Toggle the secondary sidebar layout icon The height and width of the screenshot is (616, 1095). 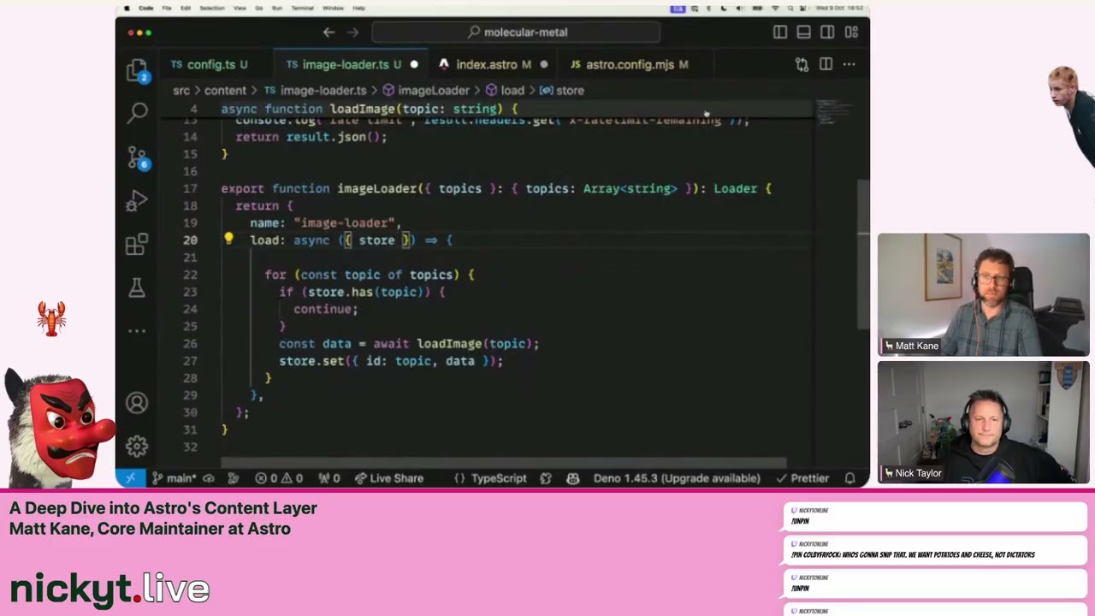coord(827,33)
